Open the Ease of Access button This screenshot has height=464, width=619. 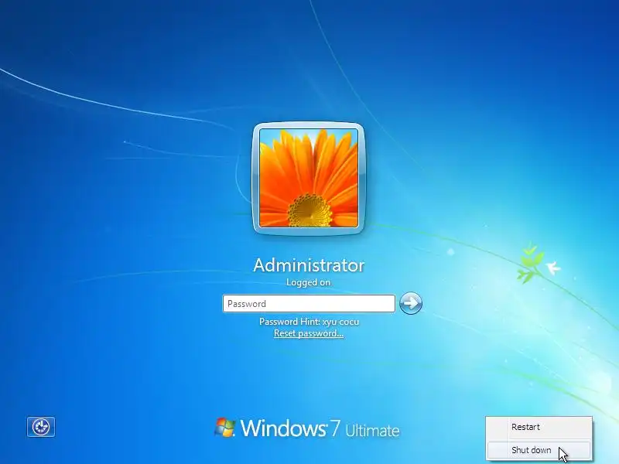[41, 427]
